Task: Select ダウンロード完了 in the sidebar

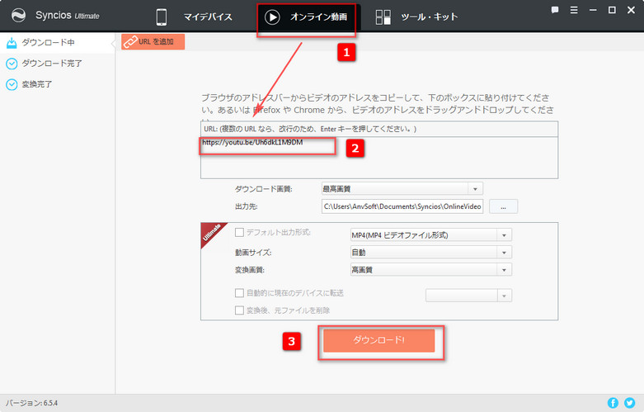Action: (57, 64)
